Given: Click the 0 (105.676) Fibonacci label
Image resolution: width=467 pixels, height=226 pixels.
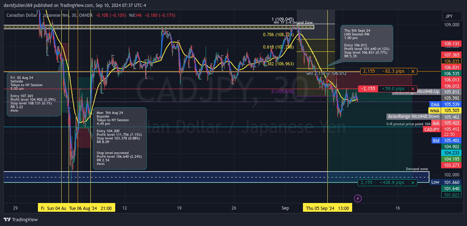Looking at the screenshot, I should point(283,91).
